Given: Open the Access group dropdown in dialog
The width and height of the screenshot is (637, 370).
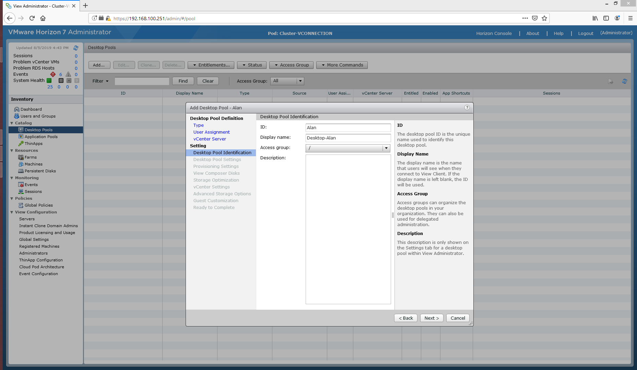Looking at the screenshot, I should (x=386, y=148).
